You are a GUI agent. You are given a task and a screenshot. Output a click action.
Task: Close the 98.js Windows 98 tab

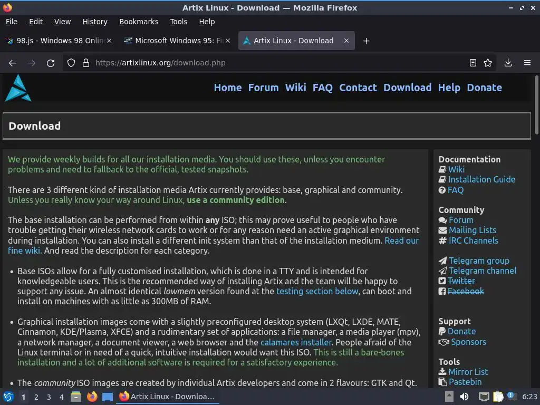109,41
